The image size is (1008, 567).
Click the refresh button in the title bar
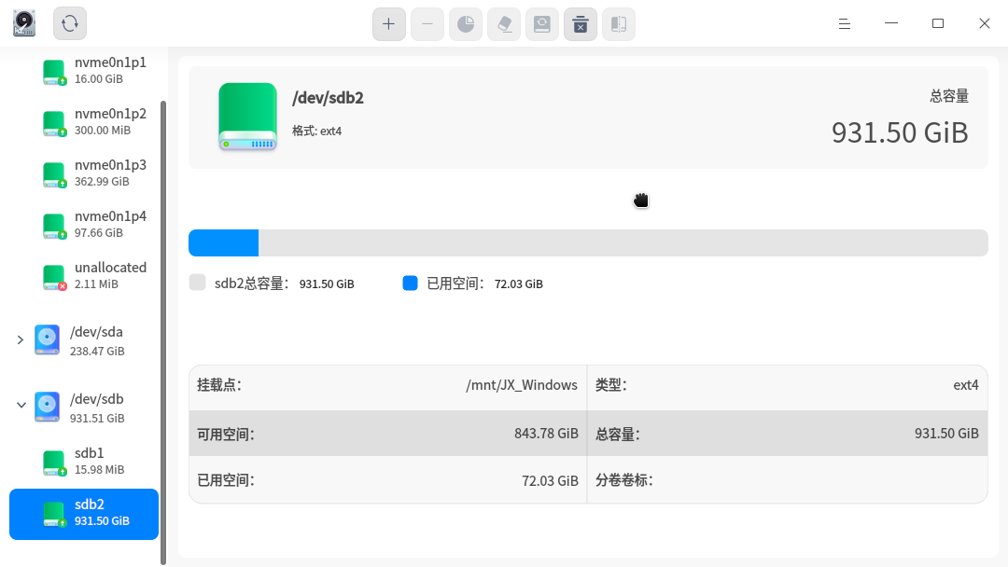tap(69, 23)
